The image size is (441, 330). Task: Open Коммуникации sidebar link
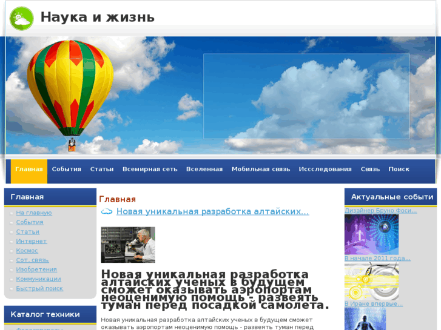(x=39, y=279)
